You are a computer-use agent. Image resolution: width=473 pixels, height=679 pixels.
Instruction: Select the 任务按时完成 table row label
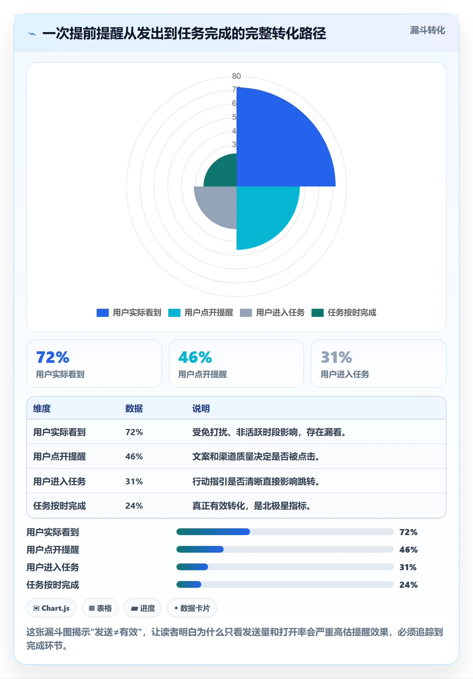click(x=59, y=506)
